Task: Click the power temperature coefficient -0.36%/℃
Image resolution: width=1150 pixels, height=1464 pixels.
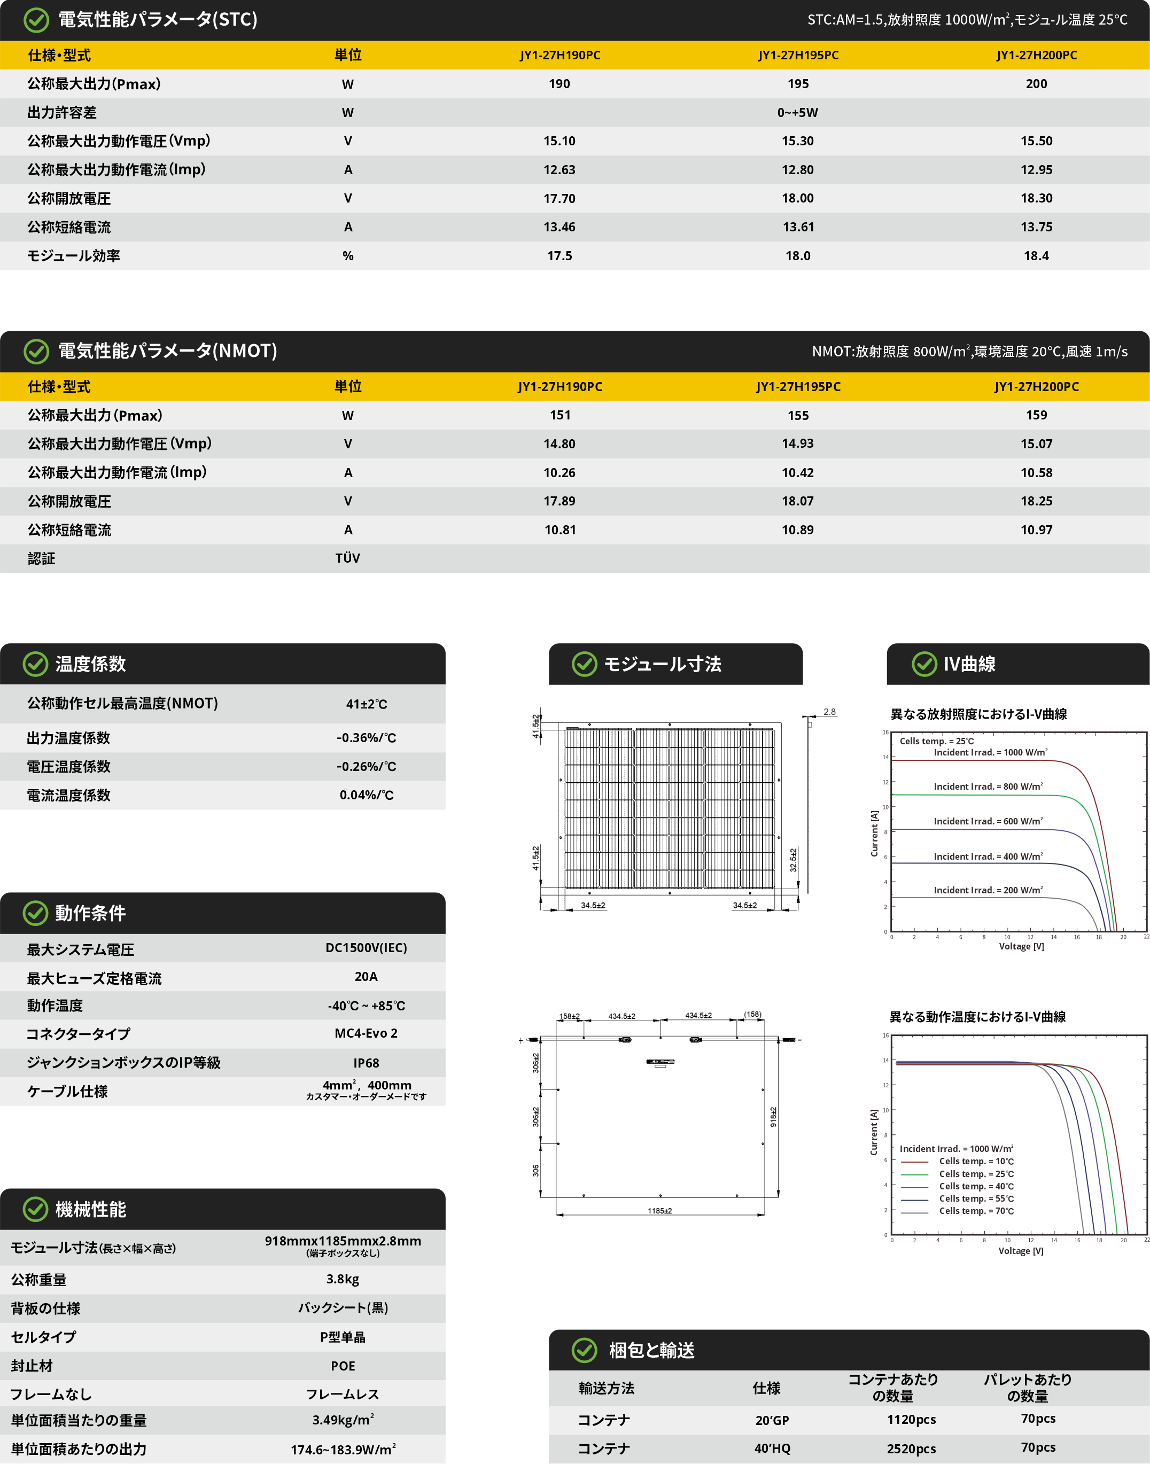Action: click(366, 738)
